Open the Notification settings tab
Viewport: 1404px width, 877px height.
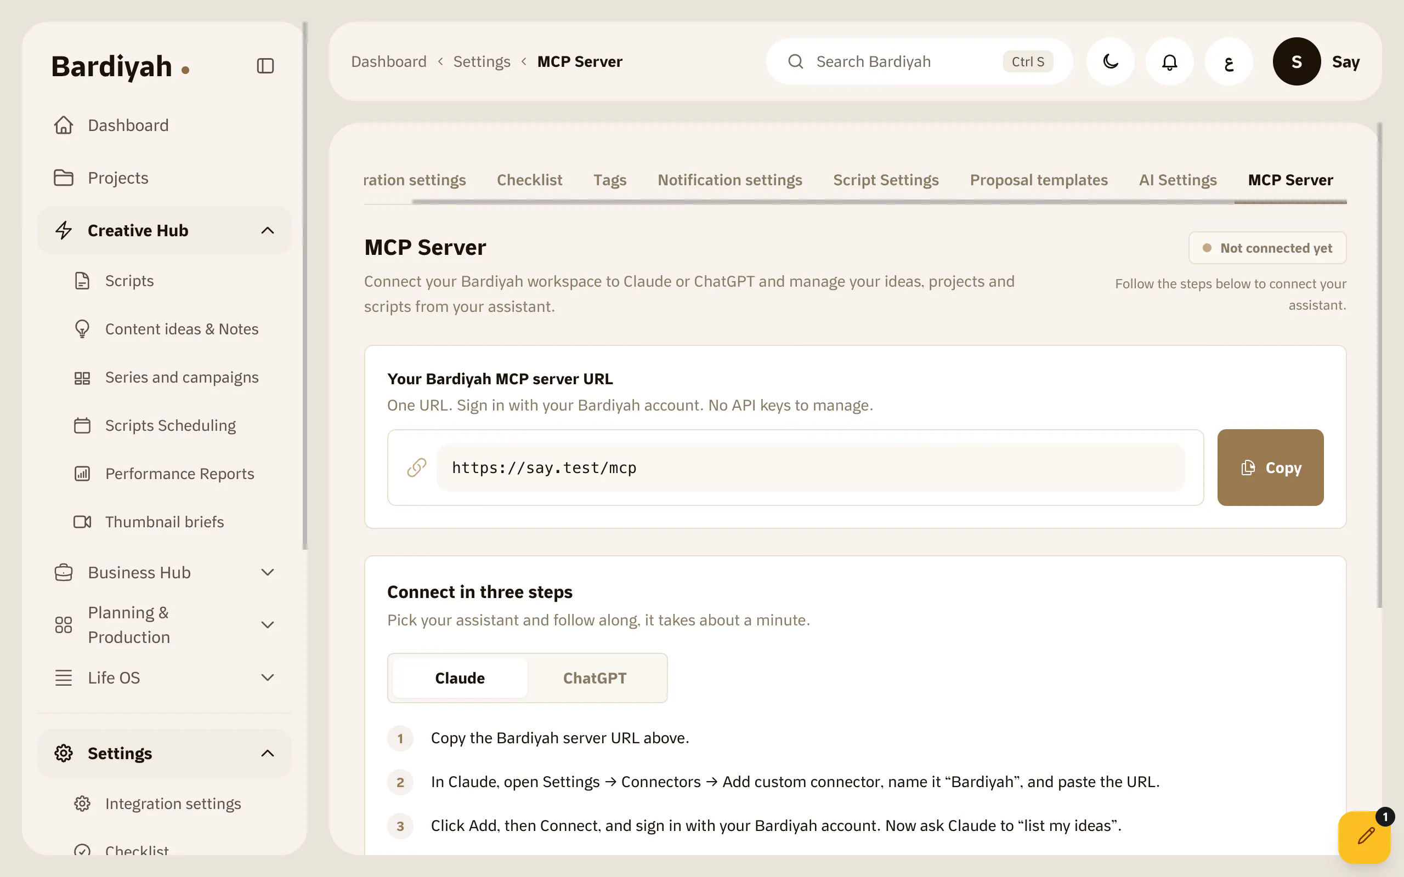(x=730, y=180)
